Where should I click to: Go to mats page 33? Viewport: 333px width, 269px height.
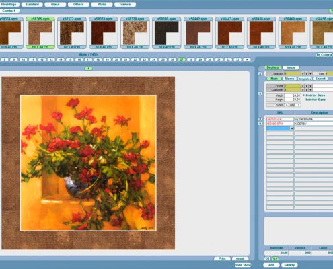click(237, 59)
